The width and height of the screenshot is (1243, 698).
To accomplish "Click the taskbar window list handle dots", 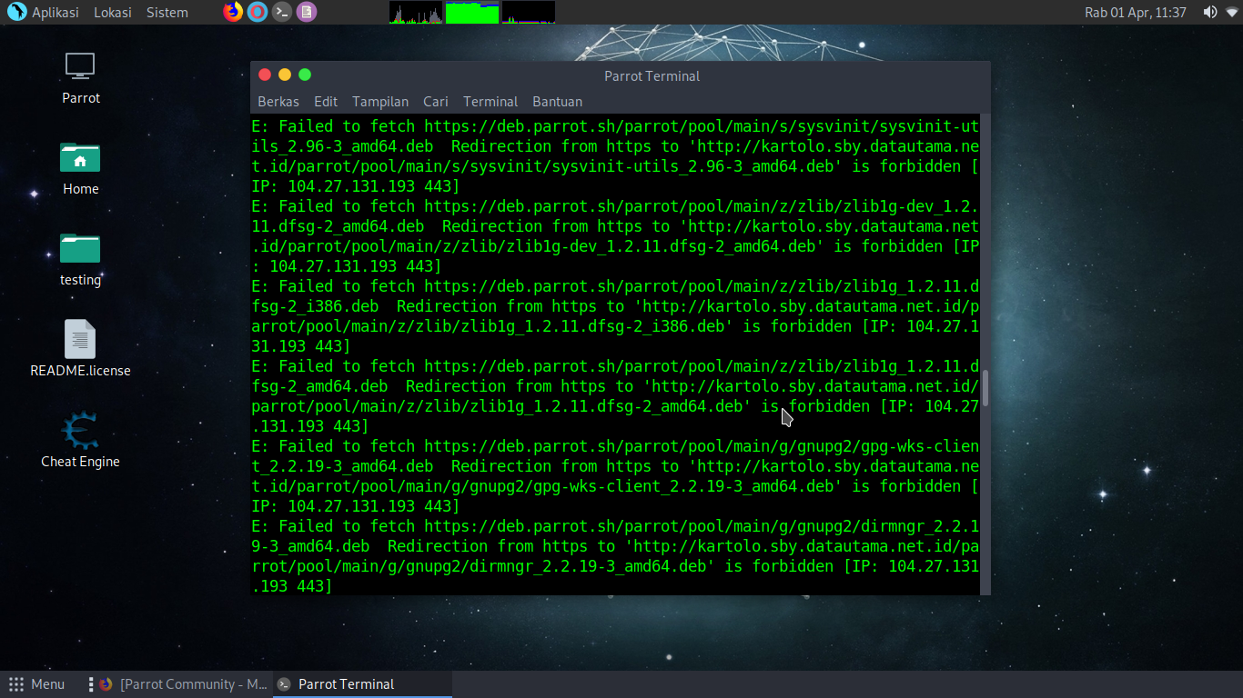I will click(91, 684).
